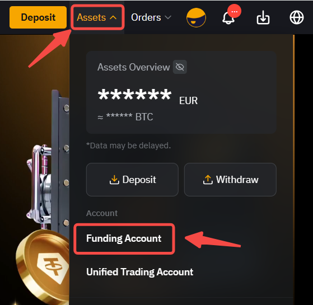Open the user profile avatar
This screenshot has height=305, width=313.
click(x=196, y=17)
